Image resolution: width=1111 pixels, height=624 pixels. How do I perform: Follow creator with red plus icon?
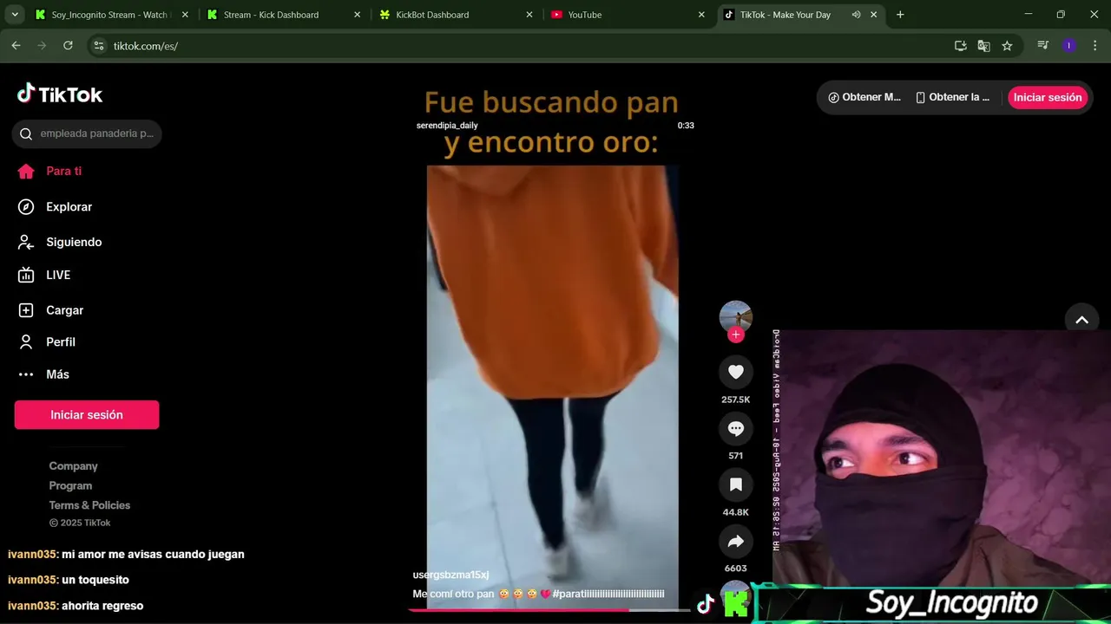(x=736, y=335)
